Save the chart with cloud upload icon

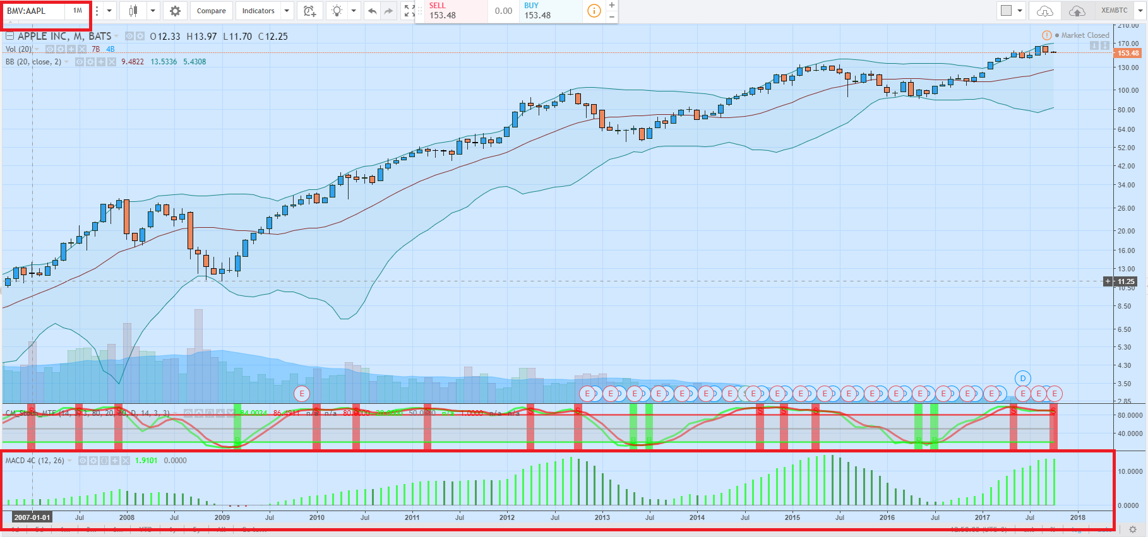coord(1077,11)
